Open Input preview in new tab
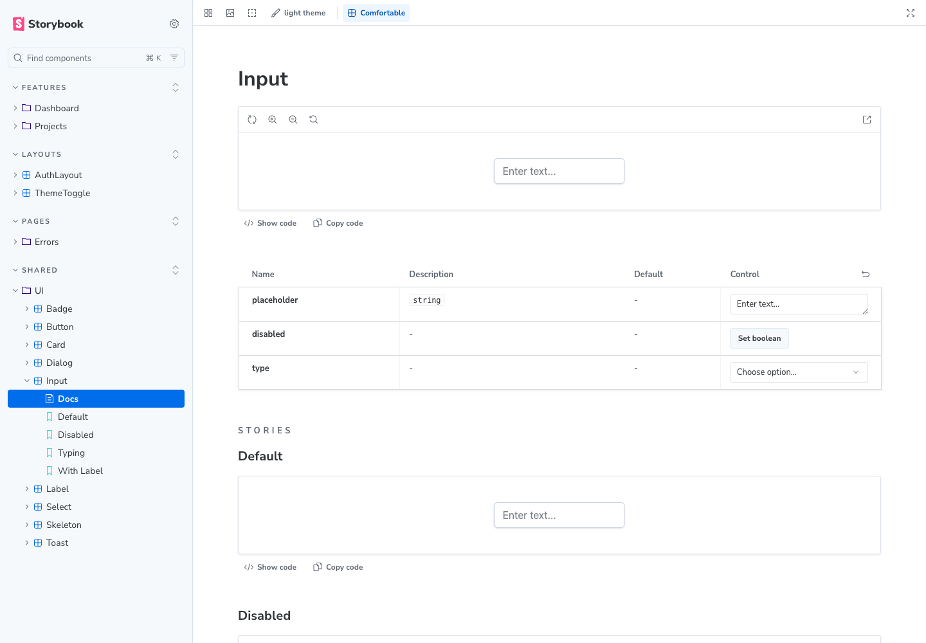Viewport: 926px width, 643px height. coord(867,120)
